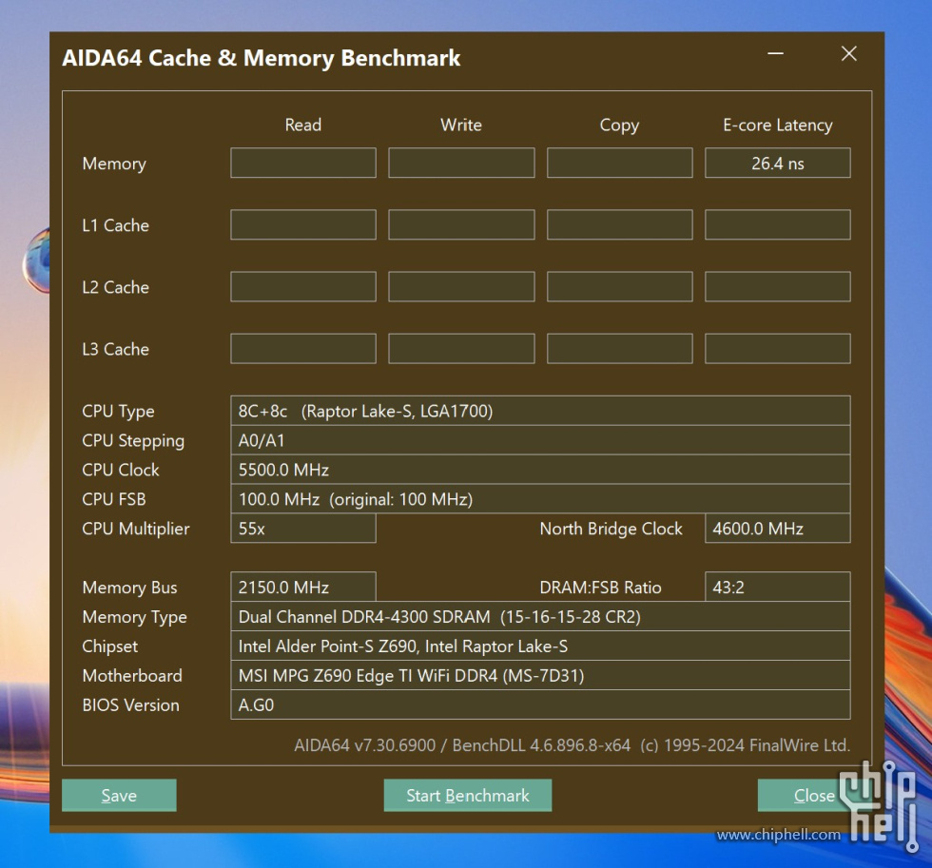Click the DRAM:FSB Ratio label
The image size is (932, 868).
pos(600,587)
